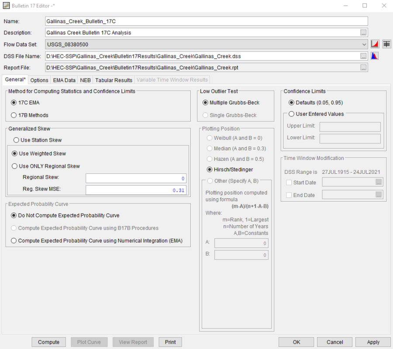The image size is (393, 349).
Task: Click browse ellipsis for DSS File Name
Action: 363,56
